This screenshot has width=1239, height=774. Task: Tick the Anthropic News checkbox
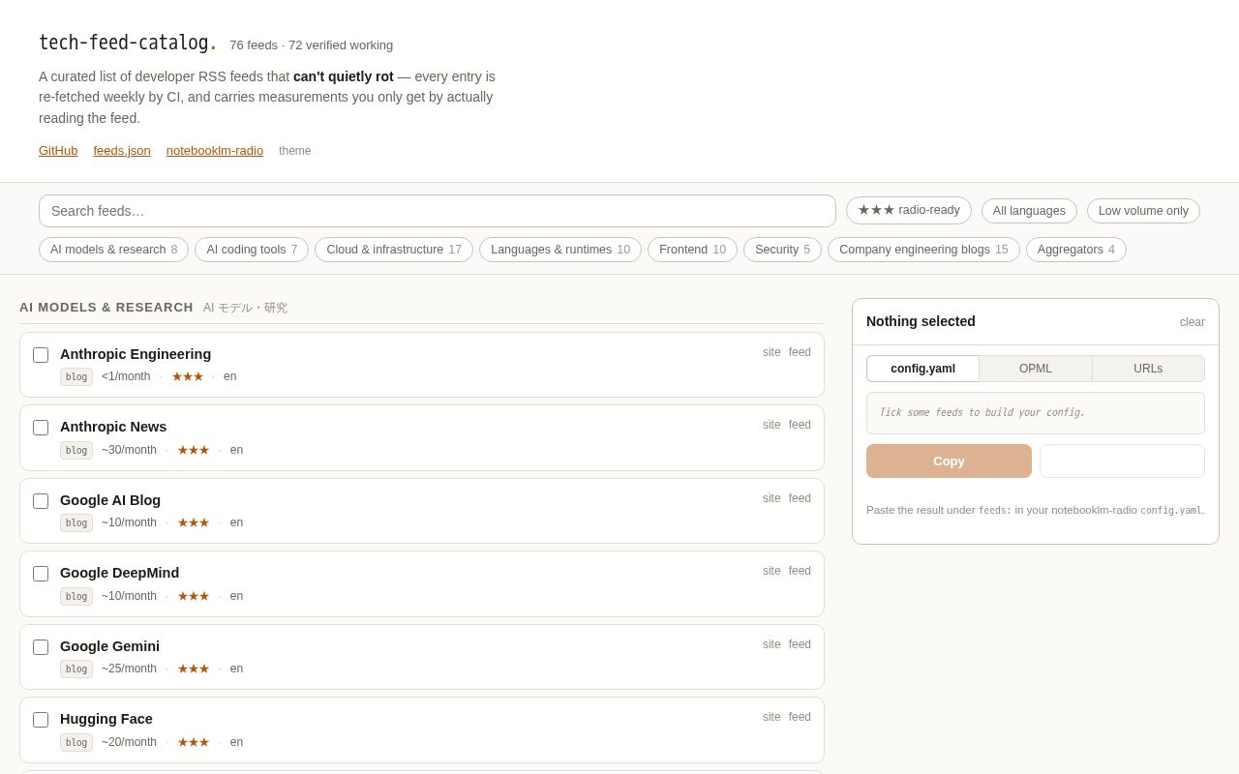(41, 428)
